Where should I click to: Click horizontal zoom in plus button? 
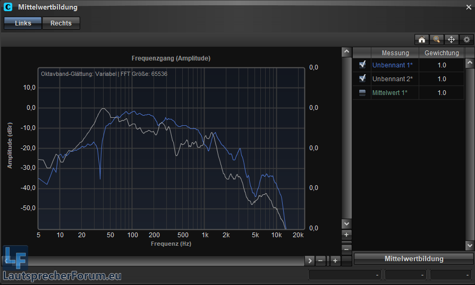335,261
